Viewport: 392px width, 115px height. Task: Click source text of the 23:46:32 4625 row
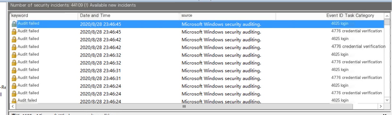click(221, 55)
